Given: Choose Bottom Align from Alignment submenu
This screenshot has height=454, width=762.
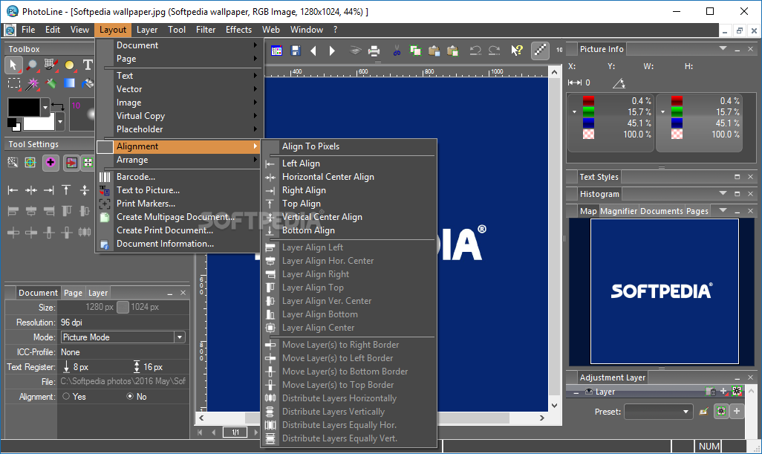Looking at the screenshot, I should pos(349,230).
